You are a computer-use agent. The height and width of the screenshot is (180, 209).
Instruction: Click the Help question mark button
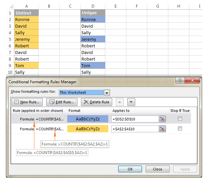pyautogui.click(x=179, y=81)
